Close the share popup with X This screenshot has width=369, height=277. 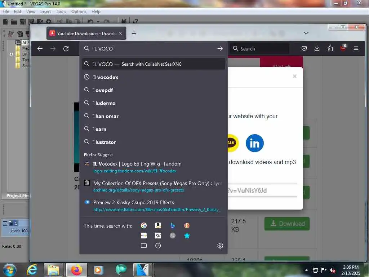pyautogui.click(x=294, y=76)
